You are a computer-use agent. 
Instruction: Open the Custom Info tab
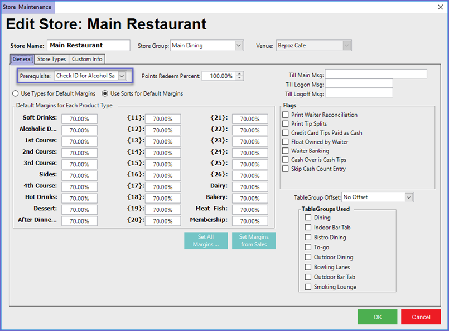(87, 59)
